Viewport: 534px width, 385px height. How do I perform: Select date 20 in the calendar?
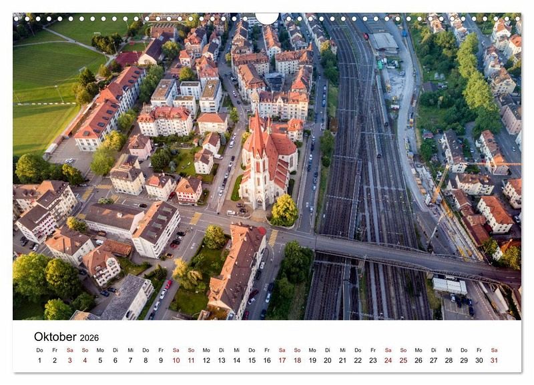point(328,360)
